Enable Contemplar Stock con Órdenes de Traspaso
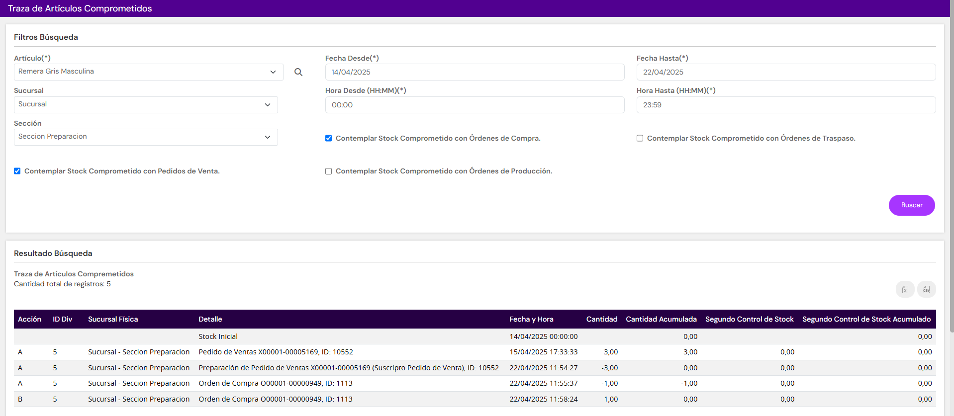 (x=640, y=139)
